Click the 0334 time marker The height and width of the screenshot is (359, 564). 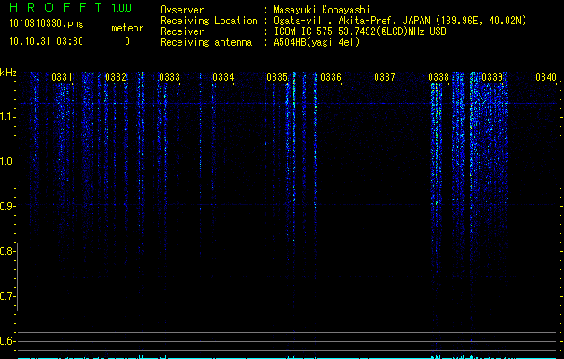(223, 77)
